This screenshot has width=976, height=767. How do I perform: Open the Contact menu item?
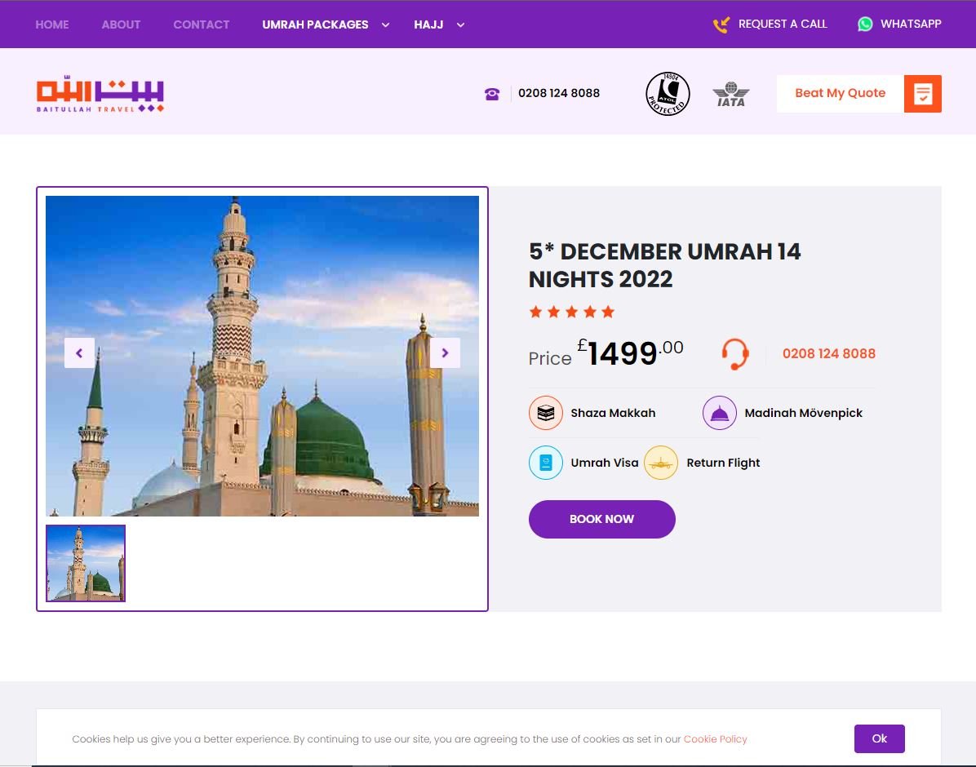[201, 25]
